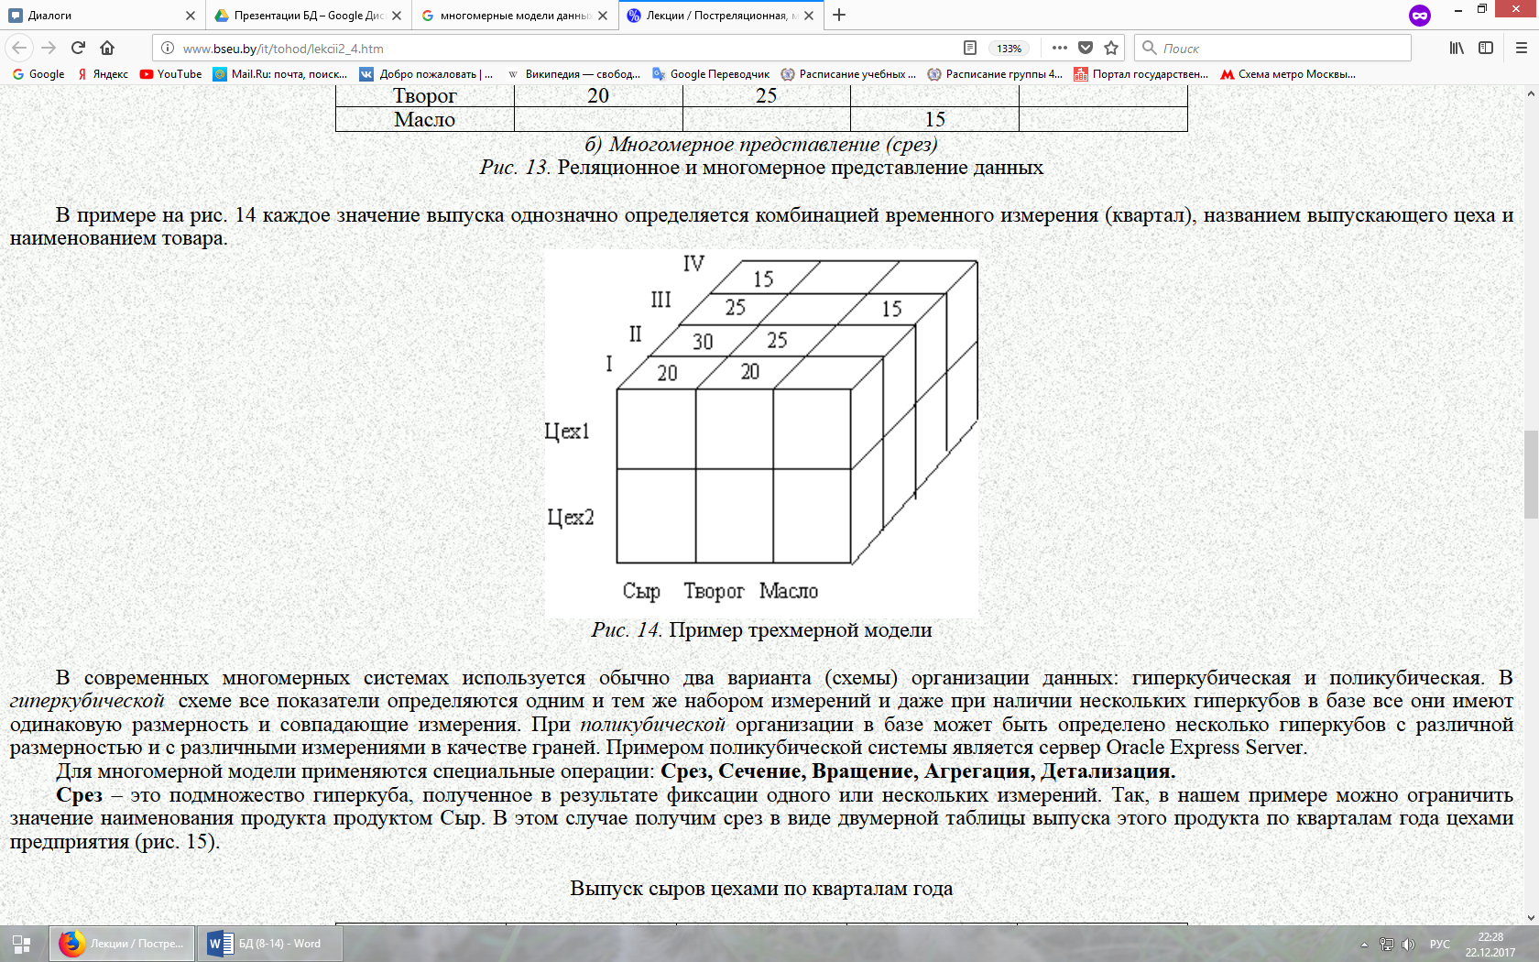
Task: Click bold term 'Срез' starting the paragraph
Action: (79, 794)
